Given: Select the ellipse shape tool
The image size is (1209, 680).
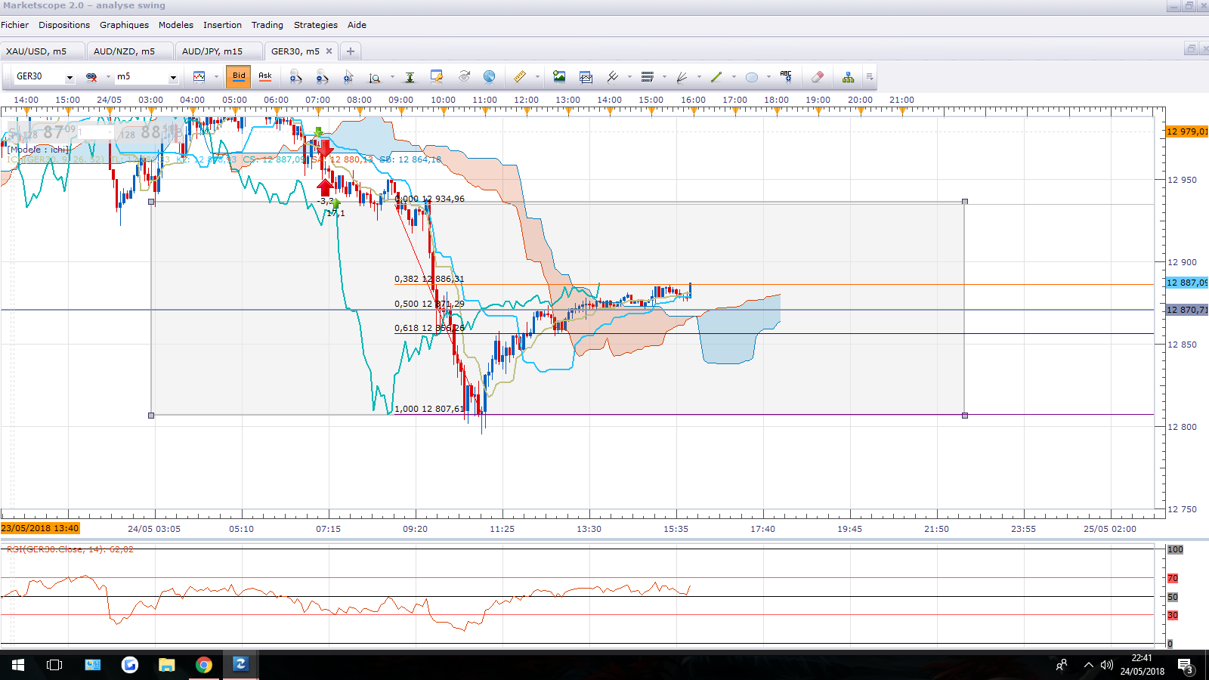Looking at the screenshot, I should [752, 76].
